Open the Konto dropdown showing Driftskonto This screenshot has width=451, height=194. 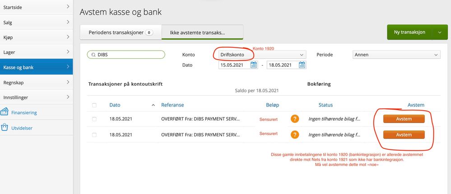(262, 55)
